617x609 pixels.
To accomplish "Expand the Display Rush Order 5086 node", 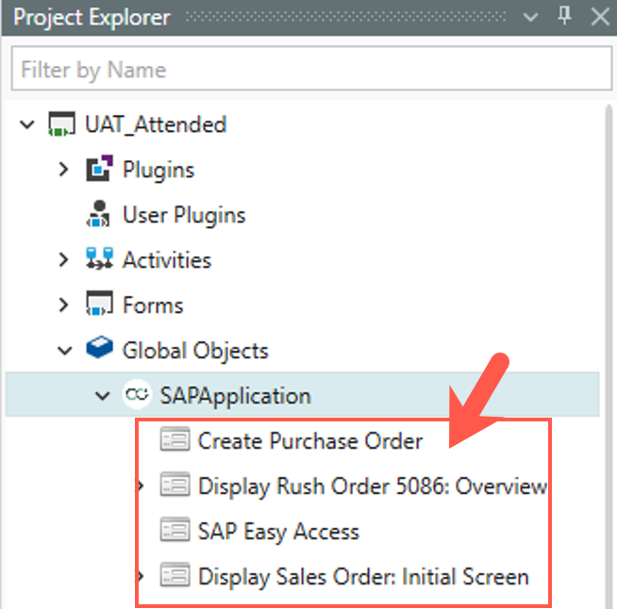I will [x=141, y=486].
